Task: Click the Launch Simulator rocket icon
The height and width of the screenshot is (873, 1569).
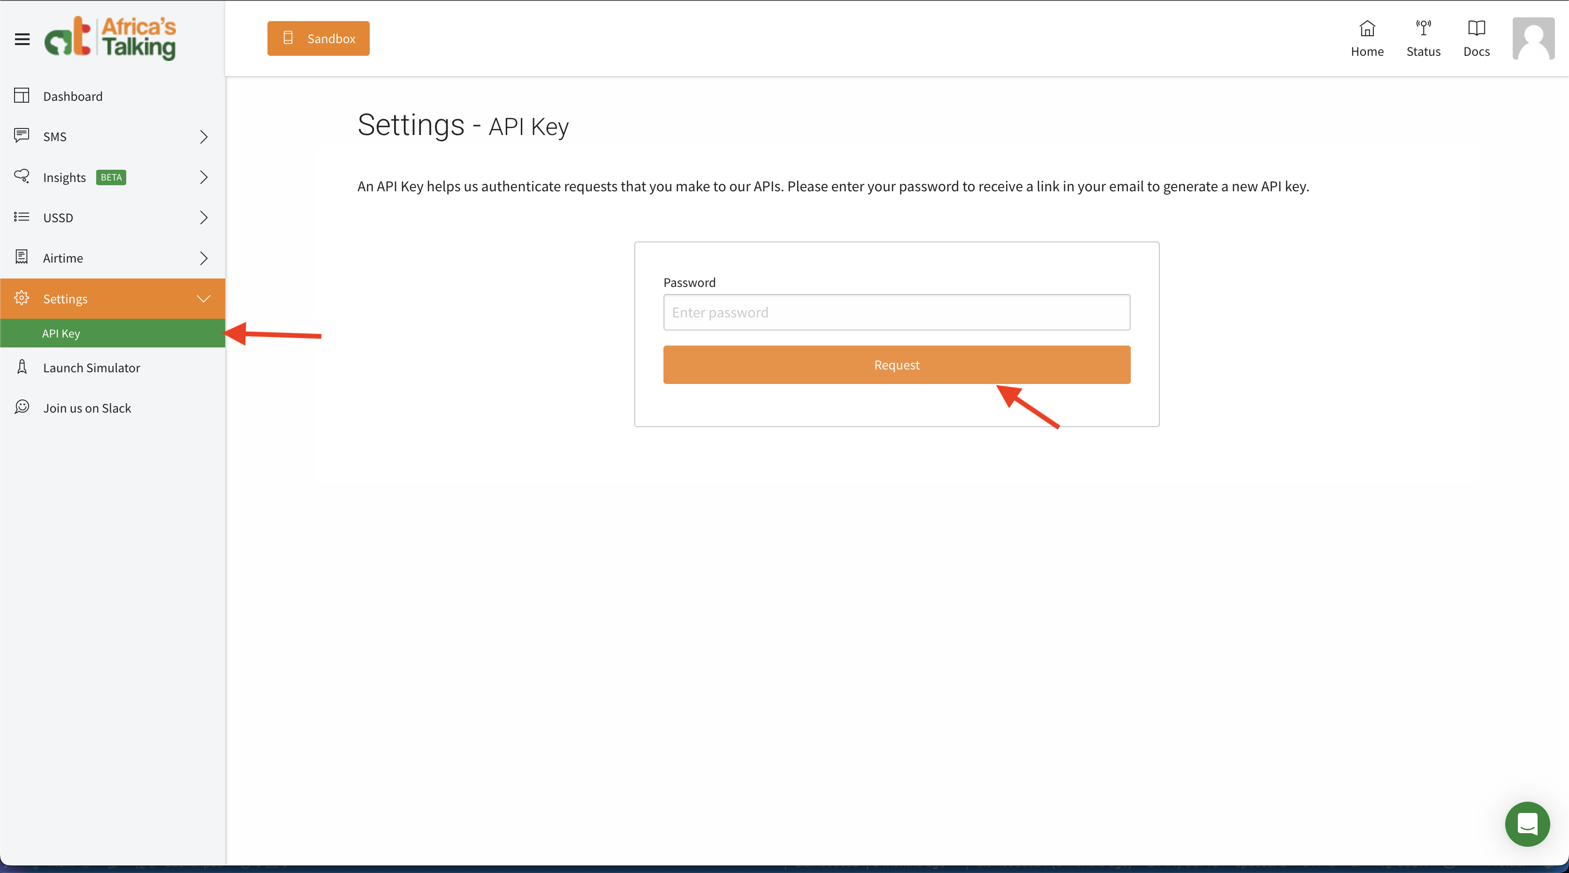Action: tap(22, 367)
